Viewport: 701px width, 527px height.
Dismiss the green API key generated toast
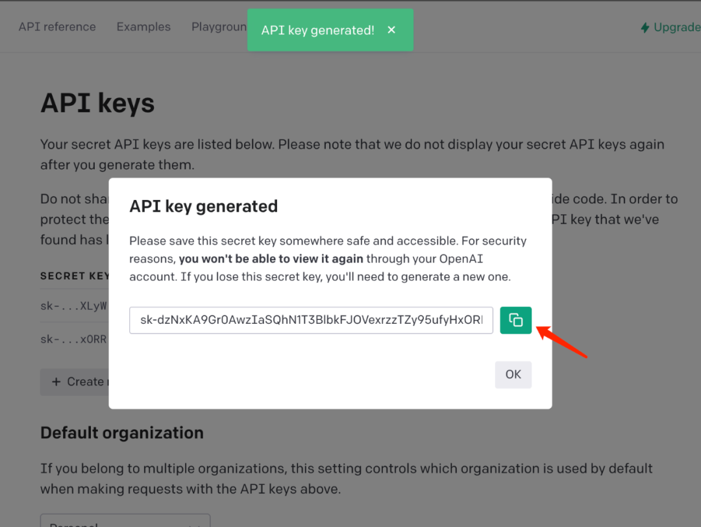(x=391, y=30)
